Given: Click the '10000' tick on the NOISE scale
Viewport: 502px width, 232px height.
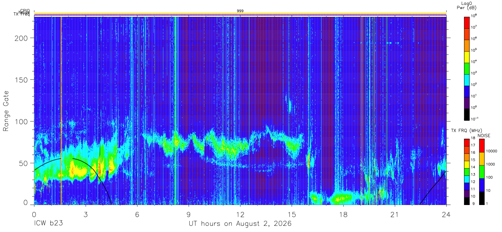Looking at the screenshot, I should (x=493, y=151).
